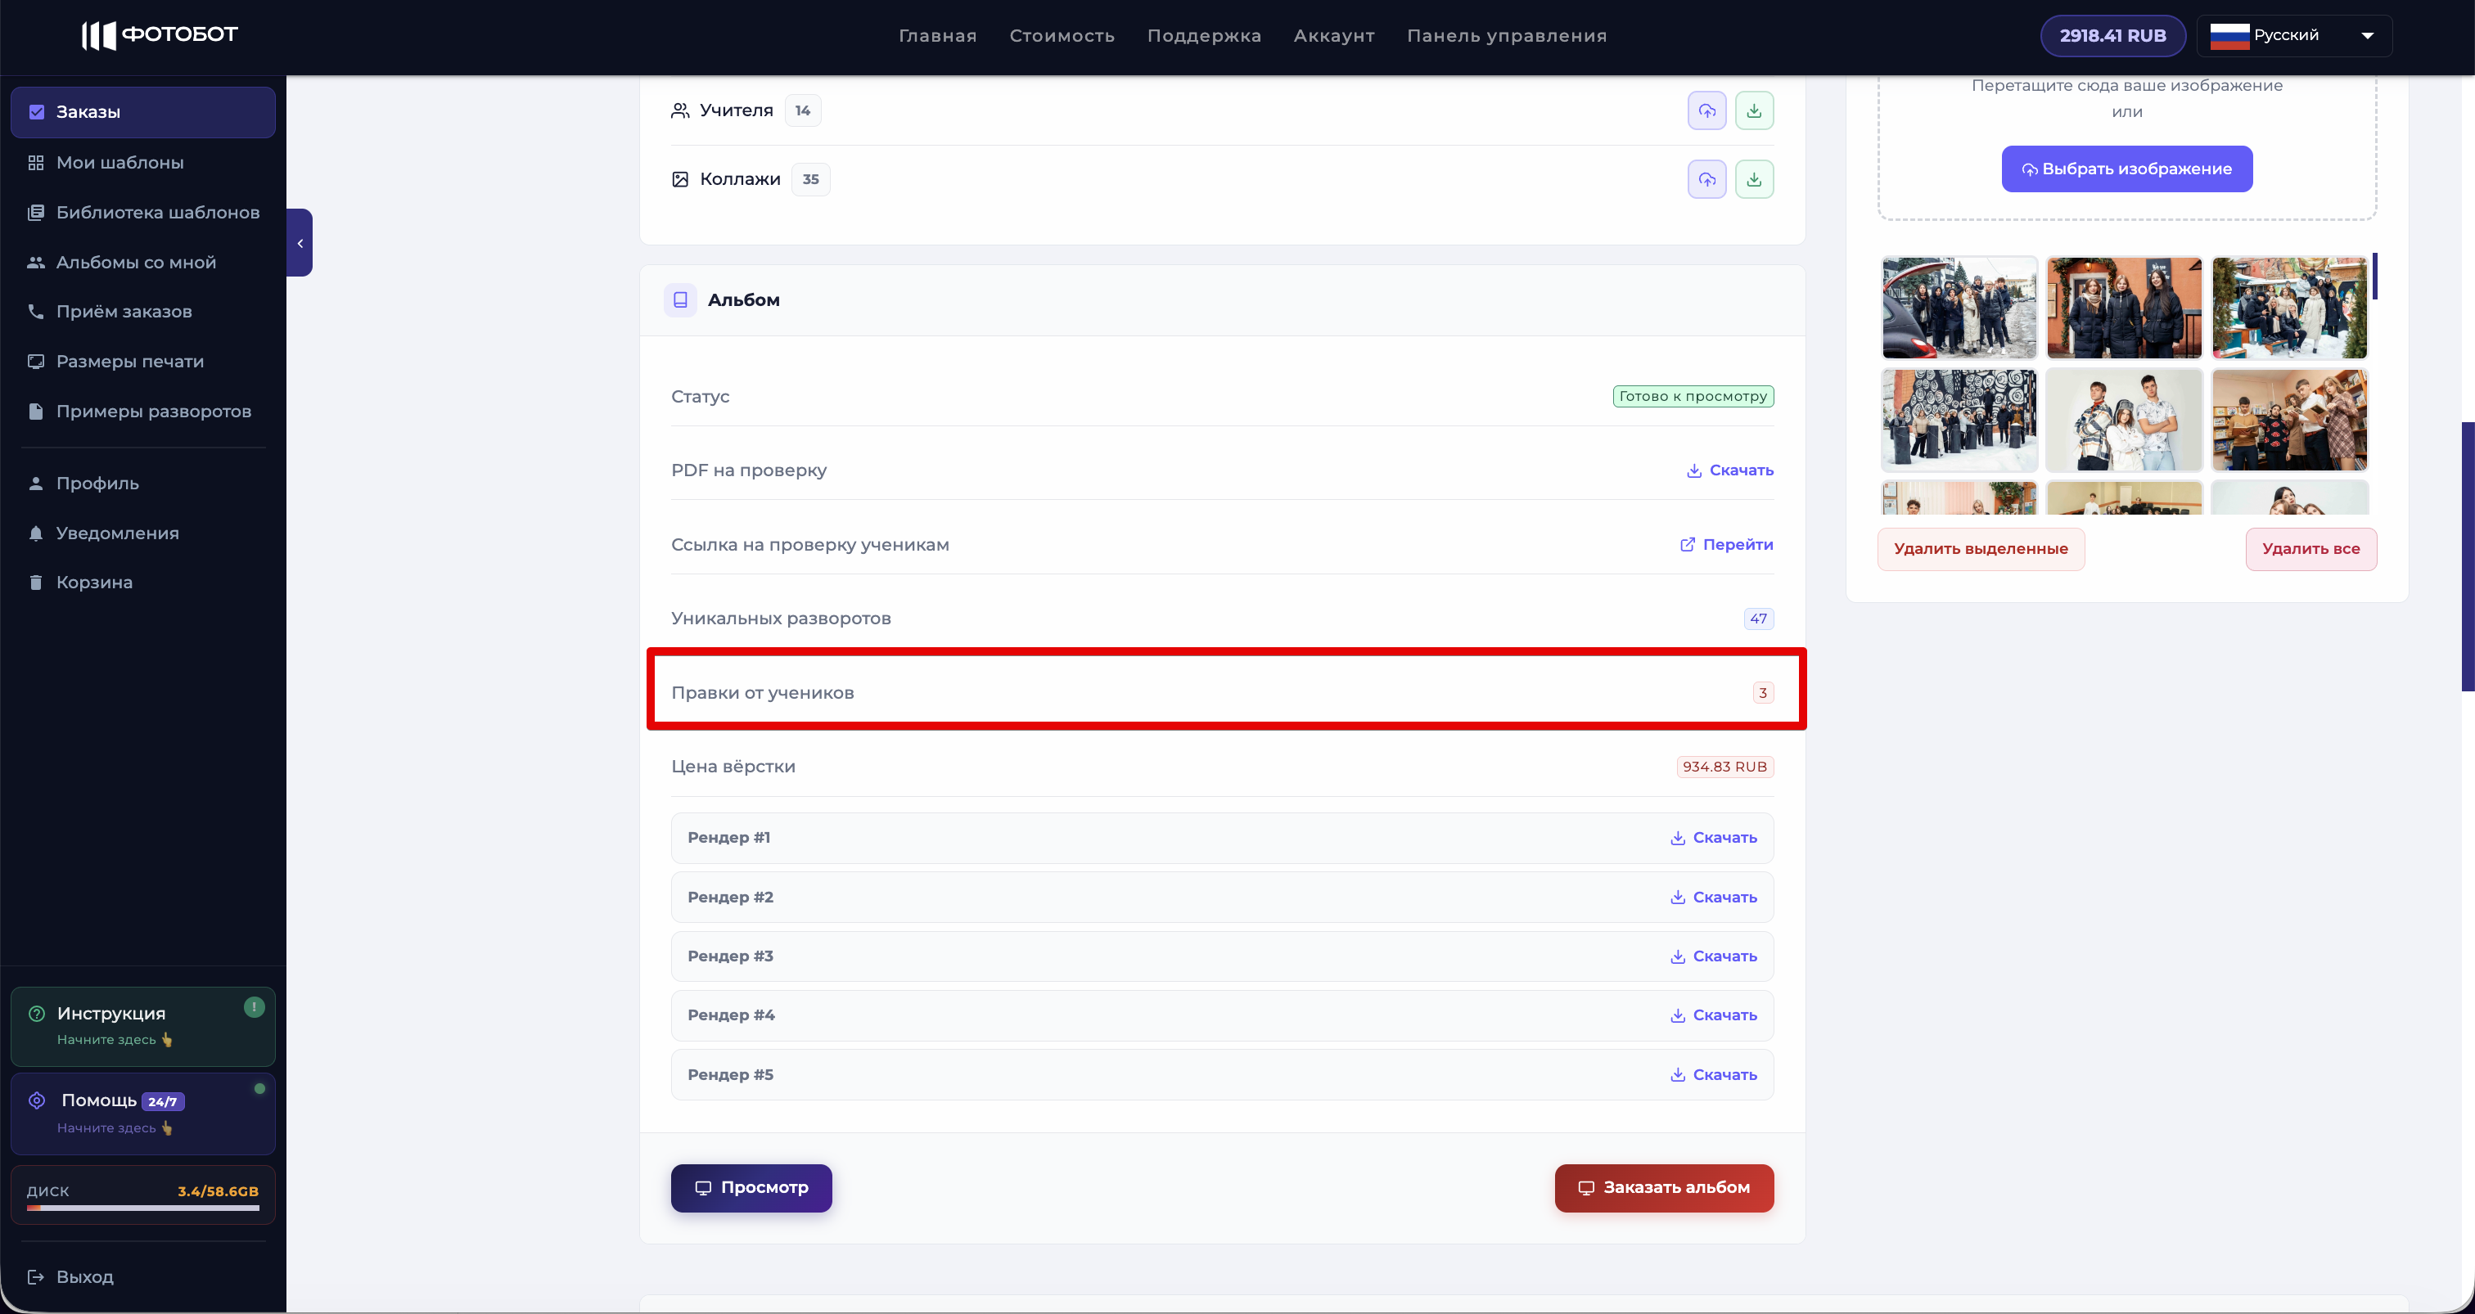Upload files for Учителя row
This screenshot has width=2475, height=1314.
click(1706, 110)
